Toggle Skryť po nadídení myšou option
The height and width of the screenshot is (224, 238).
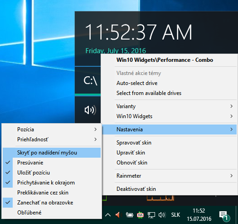pyautogui.click(x=52, y=153)
